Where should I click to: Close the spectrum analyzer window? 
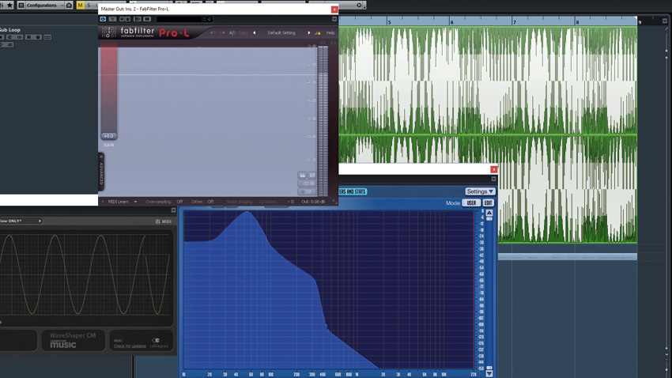(493, 169)
